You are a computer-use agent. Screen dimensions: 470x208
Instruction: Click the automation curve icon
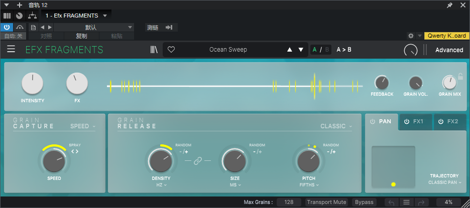(x=20, y=27)
